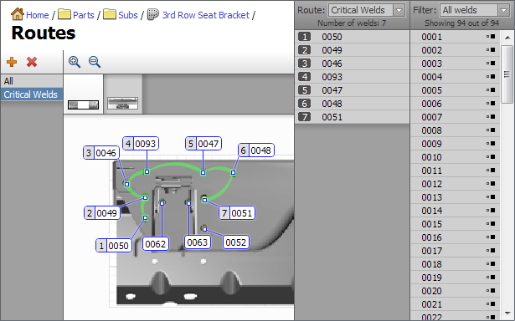Select weld 0009 in the filter list
This screenshot has width=515, height=321.
pyautogui.click(x=456, y=144)
